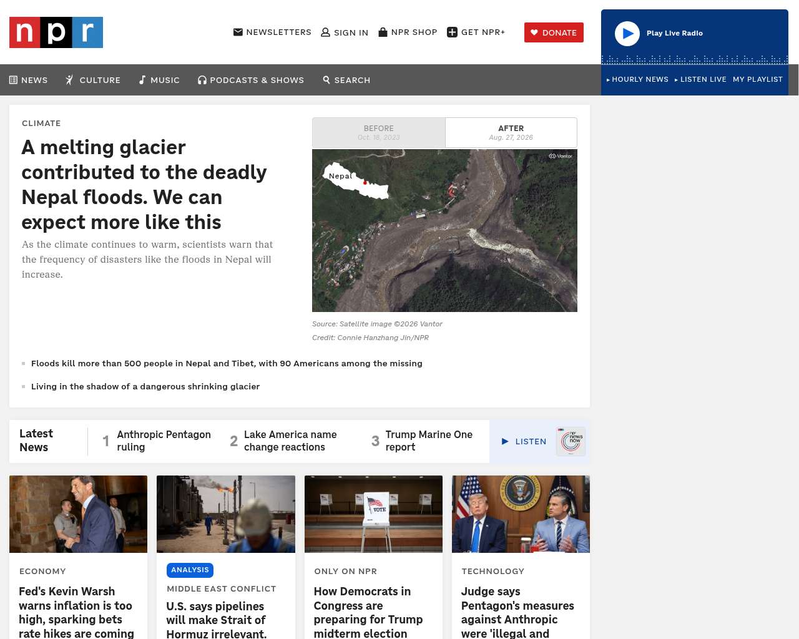Open the Economy category link

(x=42, y=571)
